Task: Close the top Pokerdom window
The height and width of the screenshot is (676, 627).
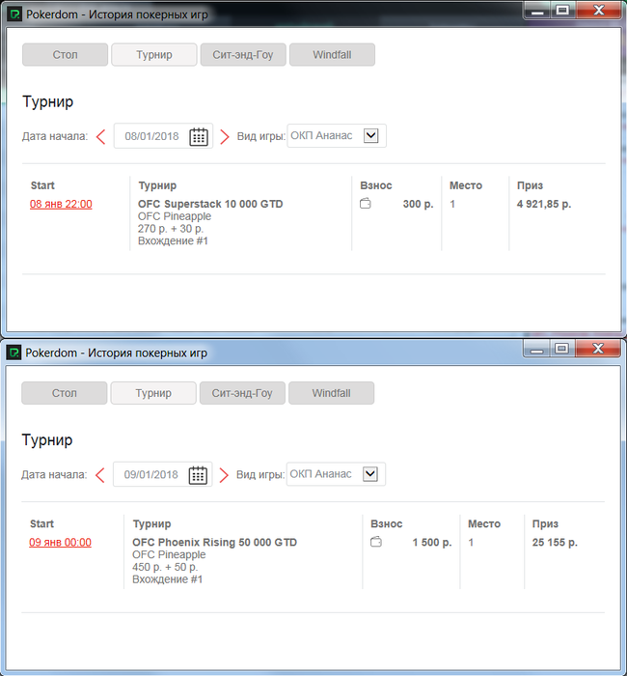Action: coord(599,11)
